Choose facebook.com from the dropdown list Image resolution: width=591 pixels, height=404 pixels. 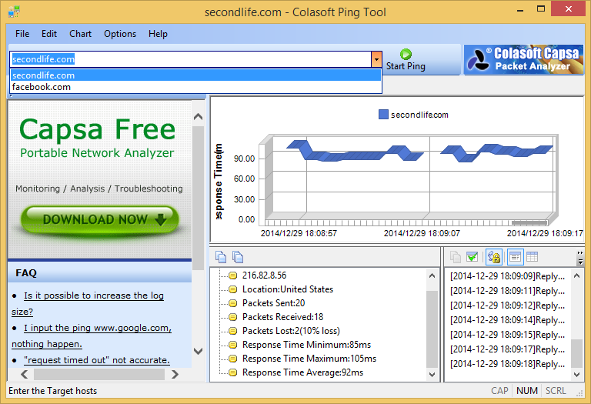click(x=195, y=87)
